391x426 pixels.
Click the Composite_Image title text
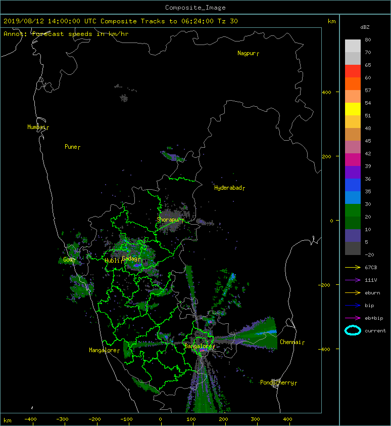pyautogui.click(x=196, y=8)
